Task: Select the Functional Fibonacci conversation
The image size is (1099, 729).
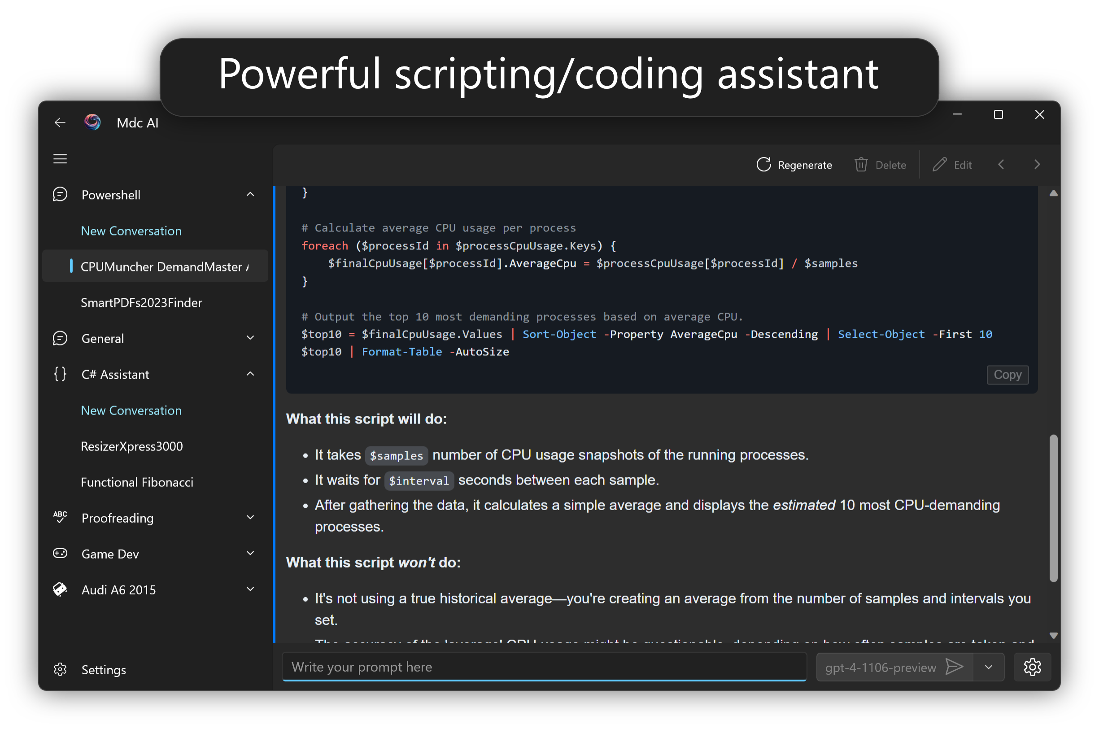Action: click(137, 482)
